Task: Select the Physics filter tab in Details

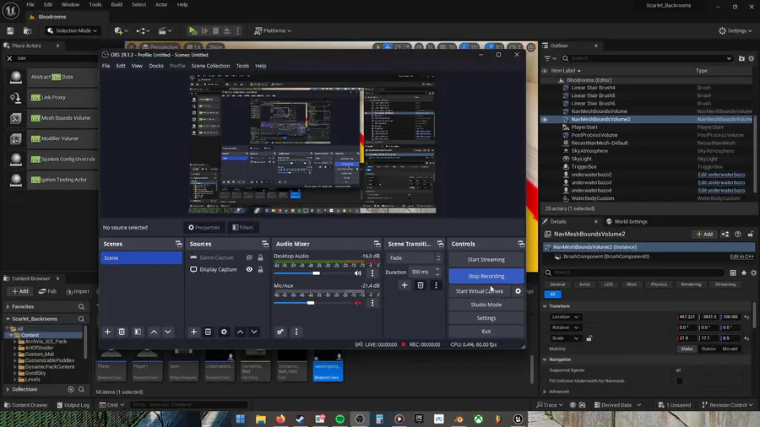Action: coord(658,284)
